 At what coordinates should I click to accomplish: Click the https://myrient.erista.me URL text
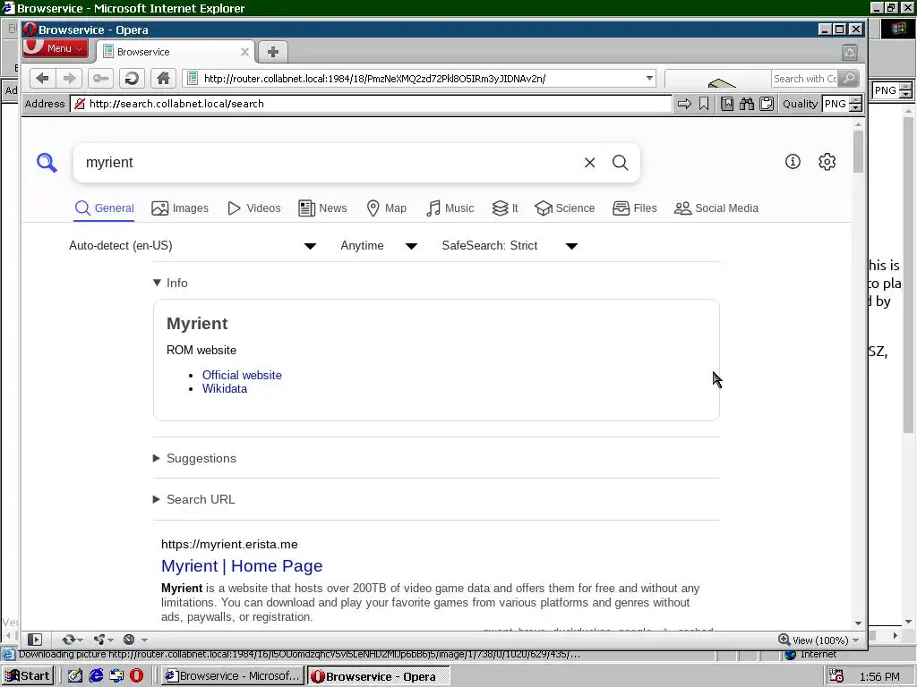point(229,545)
